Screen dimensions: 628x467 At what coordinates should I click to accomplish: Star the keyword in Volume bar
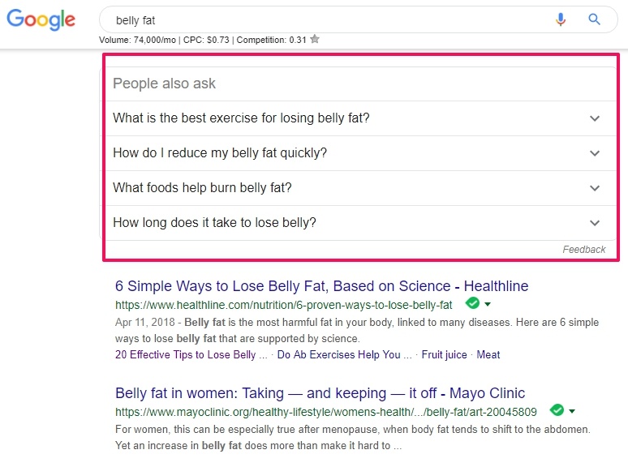click(x=315, y=39)
